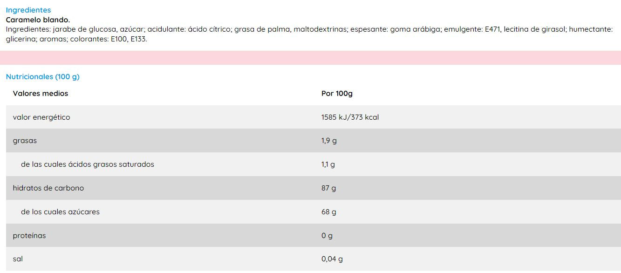
Task: Click the Ingredientes section heading
Action: pyautogui.click(x=28, y=10)
